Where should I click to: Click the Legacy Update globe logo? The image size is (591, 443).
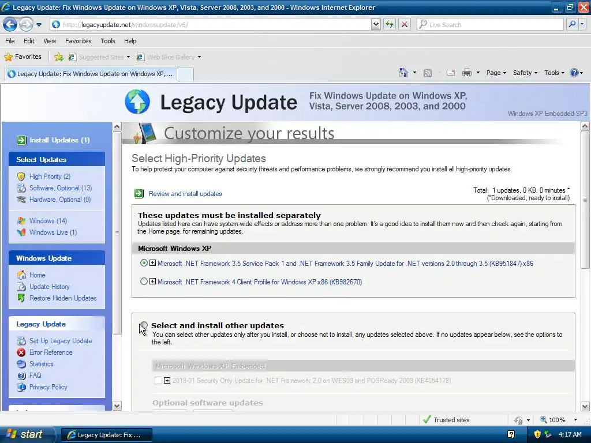click(137, 102)
